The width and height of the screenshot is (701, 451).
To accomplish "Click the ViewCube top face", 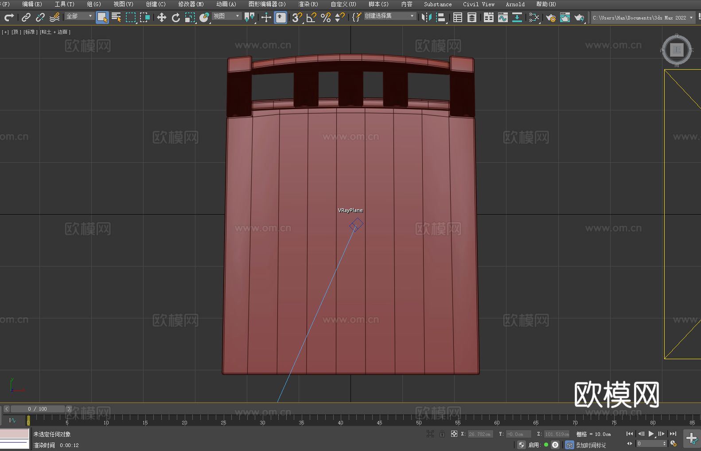I will pos(677,50).
